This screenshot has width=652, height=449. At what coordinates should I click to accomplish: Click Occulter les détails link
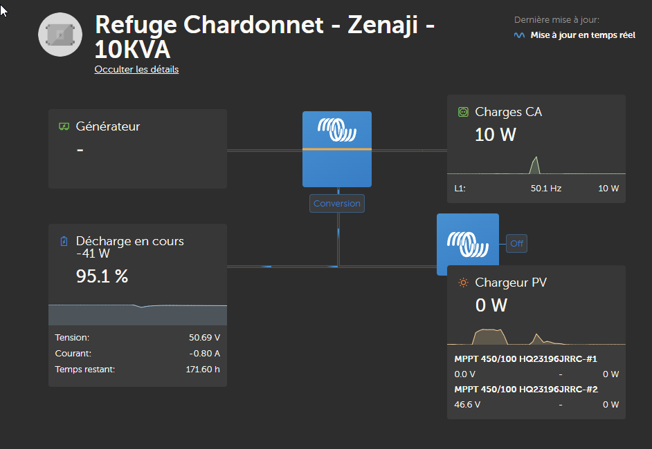[136, 69]
